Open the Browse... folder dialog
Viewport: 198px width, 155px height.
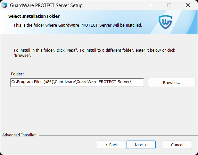point(171,82)
